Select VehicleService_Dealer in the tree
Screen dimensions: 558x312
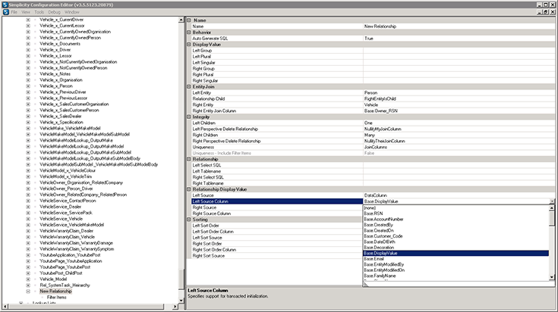61,207
